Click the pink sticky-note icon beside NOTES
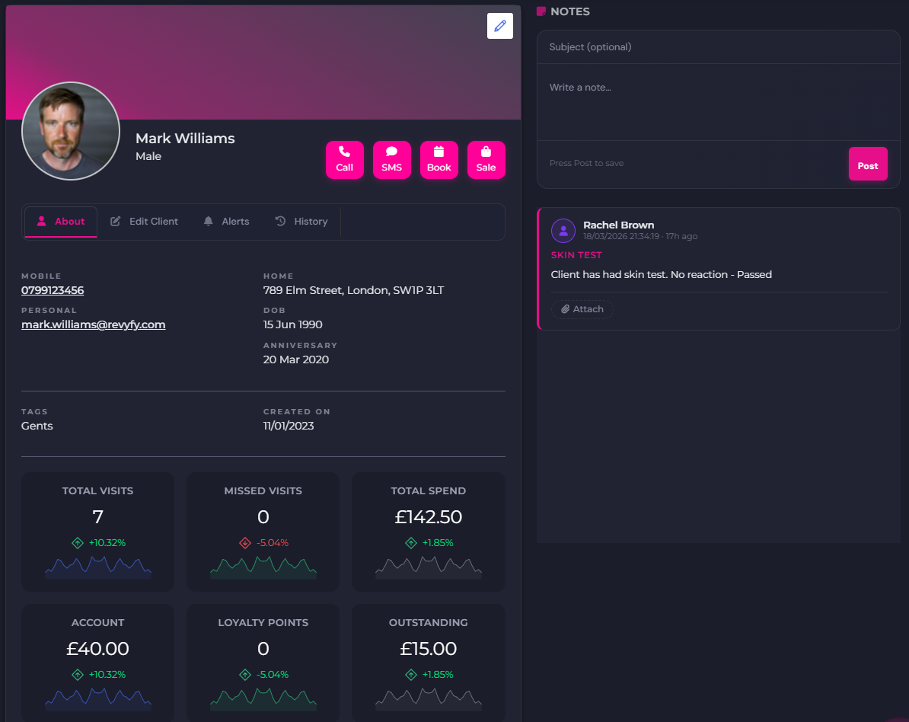 click(541, 11)
